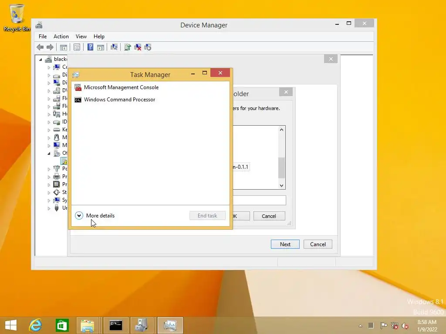Switch to Device Manager taskbar button
This screenshot has width=446, height=334.
click(x=142, y=325)
